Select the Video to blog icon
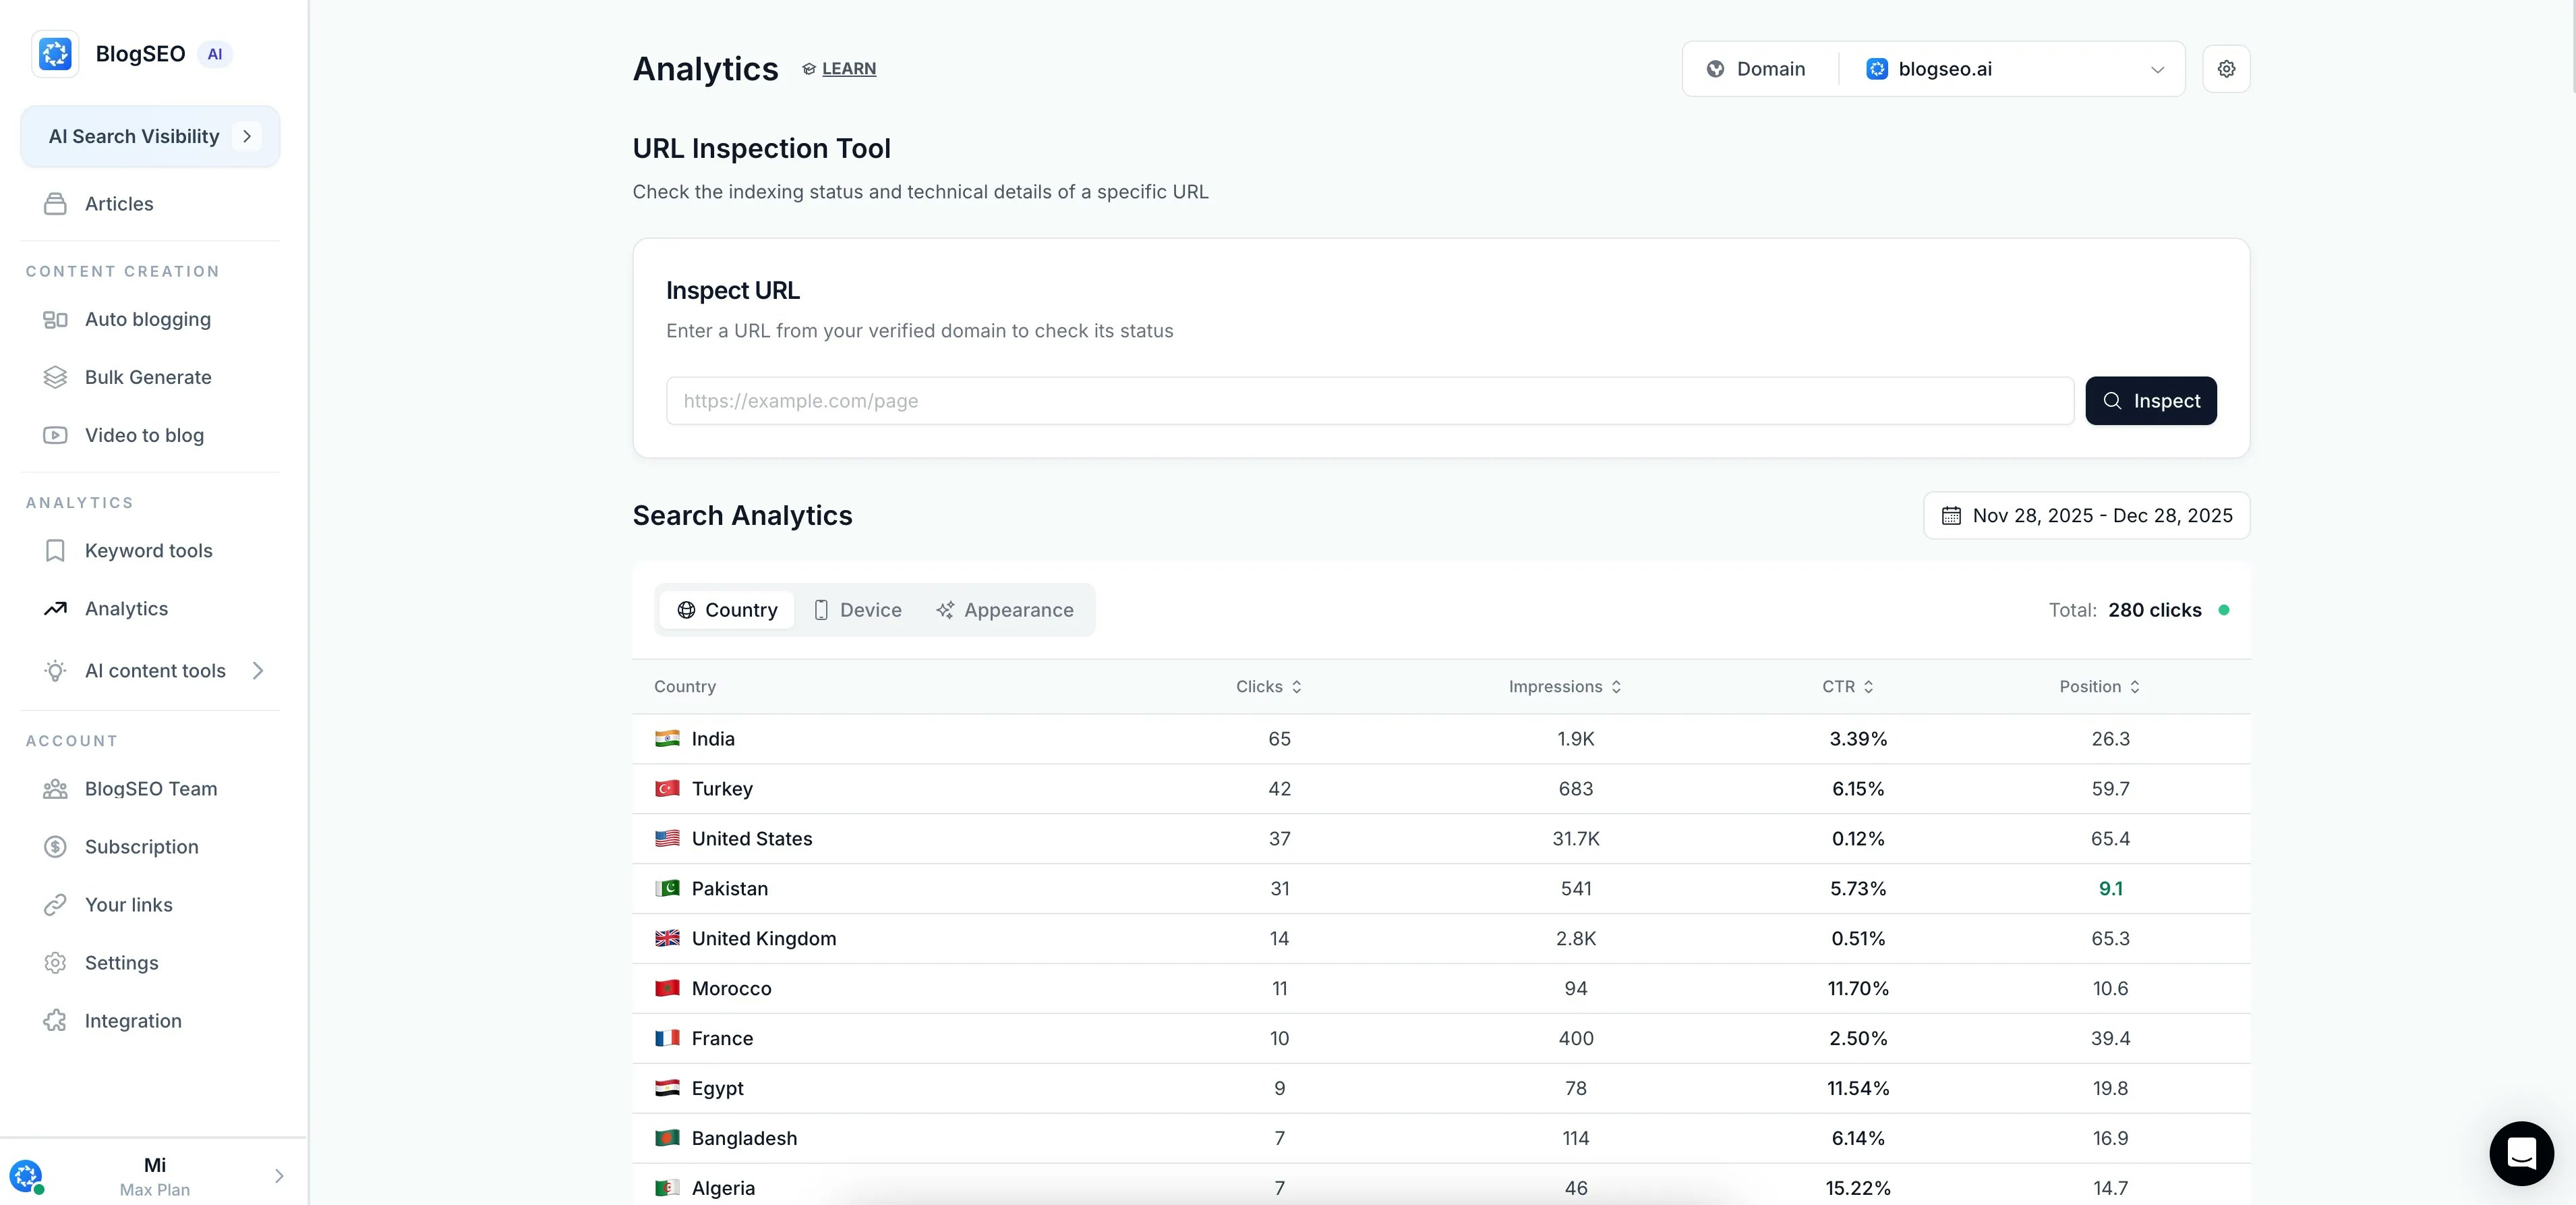This screenshot has height=1205, width=2576. point(55,435)
